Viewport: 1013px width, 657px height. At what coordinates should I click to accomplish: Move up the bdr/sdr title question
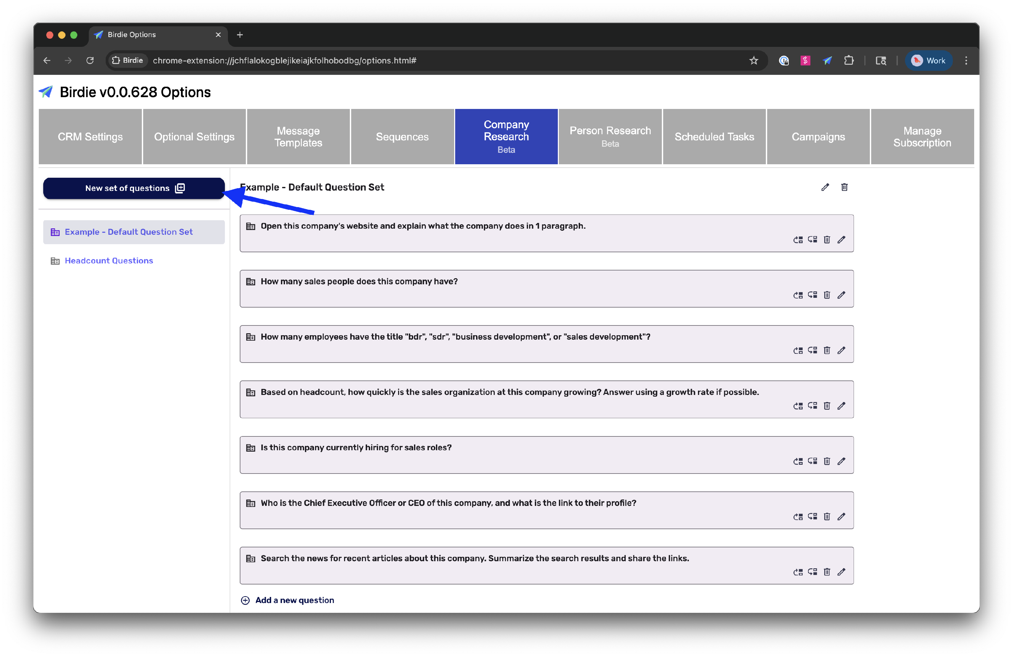(798, 350)
